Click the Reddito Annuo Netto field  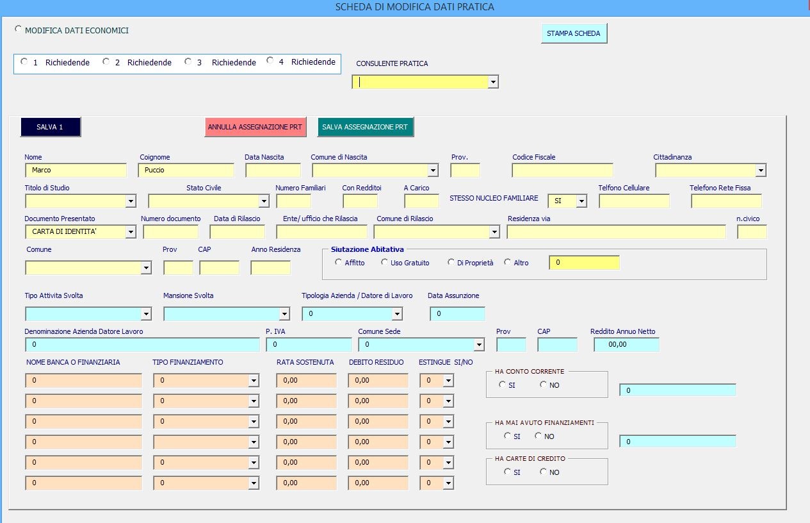pyautogui.click(x=626, y=345)
